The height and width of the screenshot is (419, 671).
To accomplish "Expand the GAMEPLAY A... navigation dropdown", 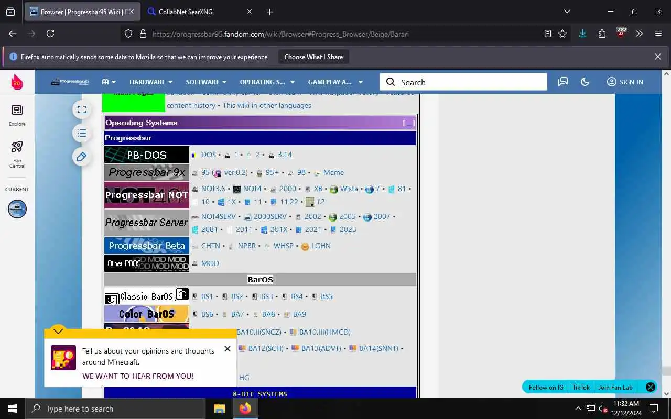I will pyautogui.click(x=335, y=82).
